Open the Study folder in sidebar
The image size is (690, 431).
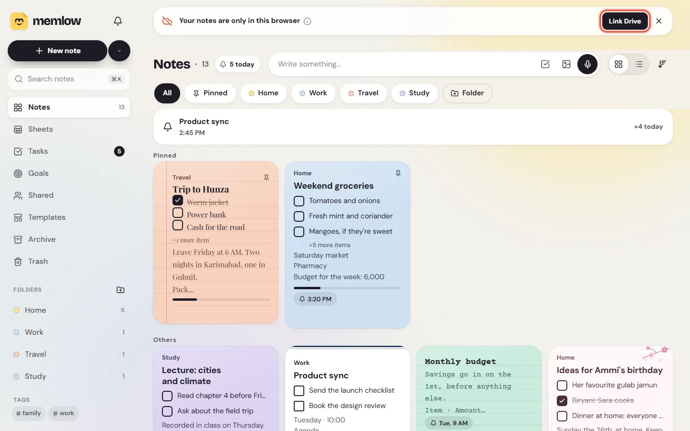tap(69, 376)
